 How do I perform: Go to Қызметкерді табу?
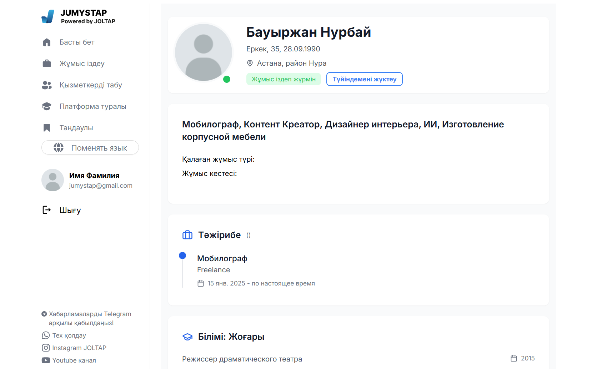[90, 85]
